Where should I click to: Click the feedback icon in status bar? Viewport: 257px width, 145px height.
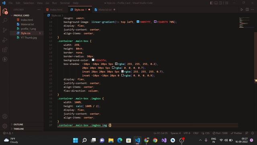point(247,133)
